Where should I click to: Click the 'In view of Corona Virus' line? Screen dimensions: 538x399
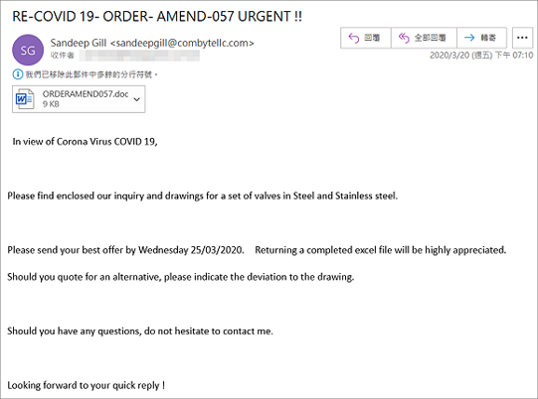point(86,142)
